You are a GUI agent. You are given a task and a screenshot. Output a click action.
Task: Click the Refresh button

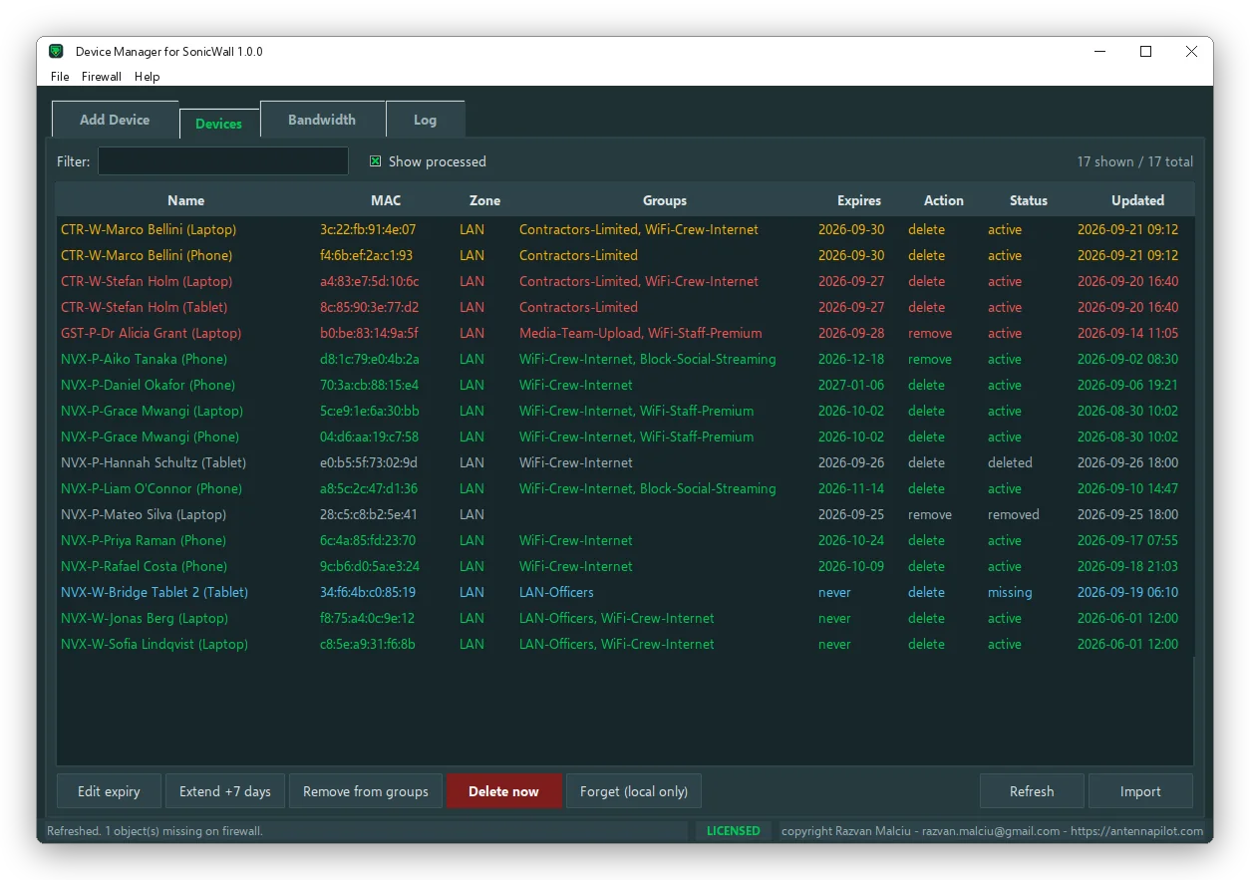(x=1032, y=791)
